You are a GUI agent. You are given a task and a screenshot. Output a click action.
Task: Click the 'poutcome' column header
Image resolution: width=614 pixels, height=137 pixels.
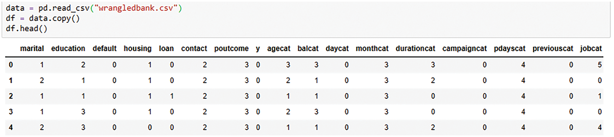[231, 49]
